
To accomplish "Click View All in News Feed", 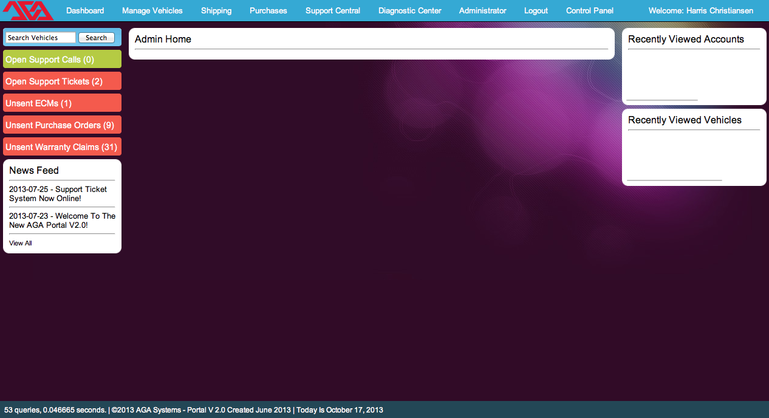I will pyautogui.click(x=21, y=243).
